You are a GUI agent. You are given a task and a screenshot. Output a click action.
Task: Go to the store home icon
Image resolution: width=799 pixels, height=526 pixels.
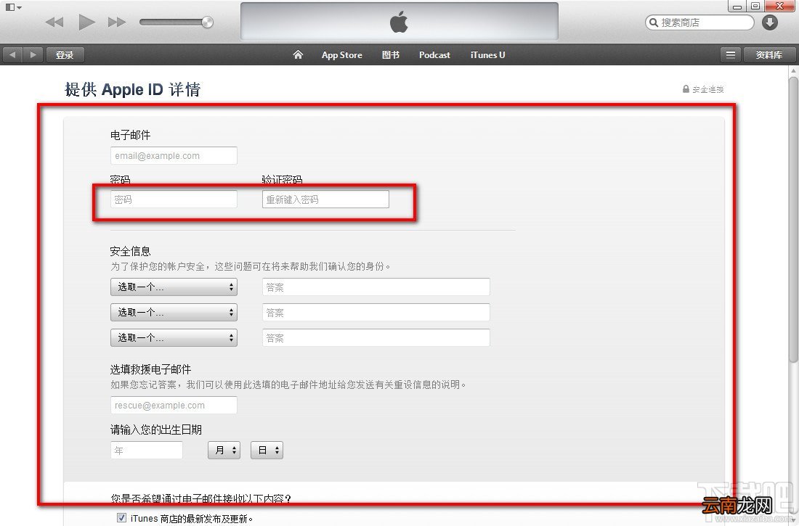click(x=298, y=54)
